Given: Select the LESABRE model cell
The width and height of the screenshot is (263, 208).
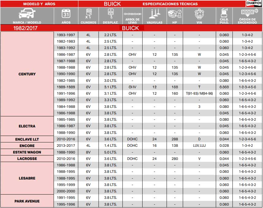Looking at the screenshot, I should (27, 178).
